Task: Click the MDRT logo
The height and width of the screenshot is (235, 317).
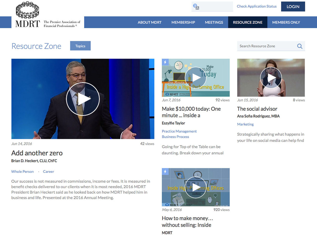Action: (27, 14)
